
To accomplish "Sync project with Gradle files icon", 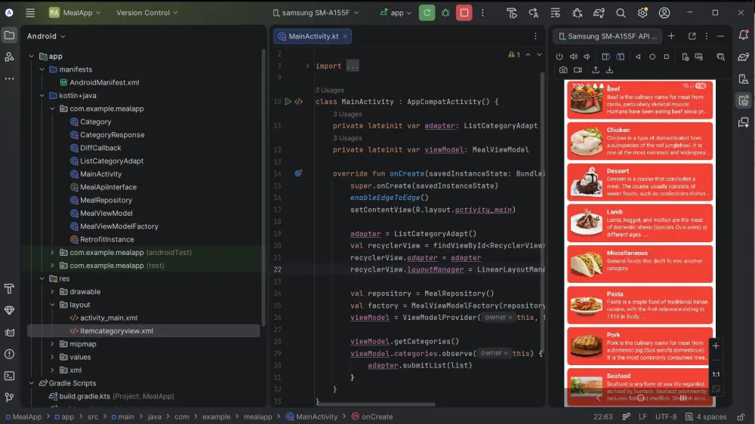I will [x=599, y=13].
